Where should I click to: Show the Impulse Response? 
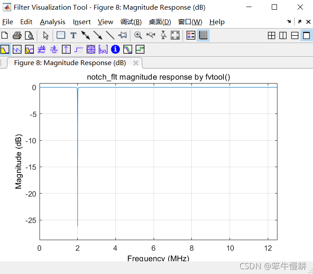[66, 49]
